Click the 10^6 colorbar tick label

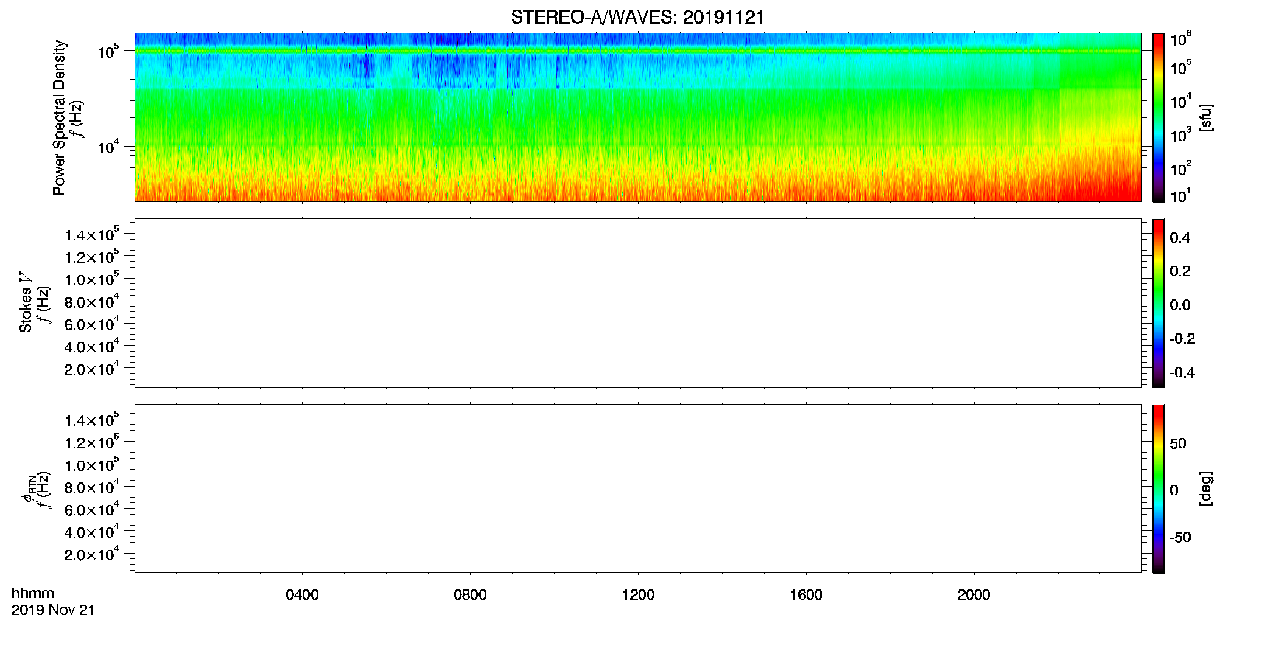[x=1180, y=40]
